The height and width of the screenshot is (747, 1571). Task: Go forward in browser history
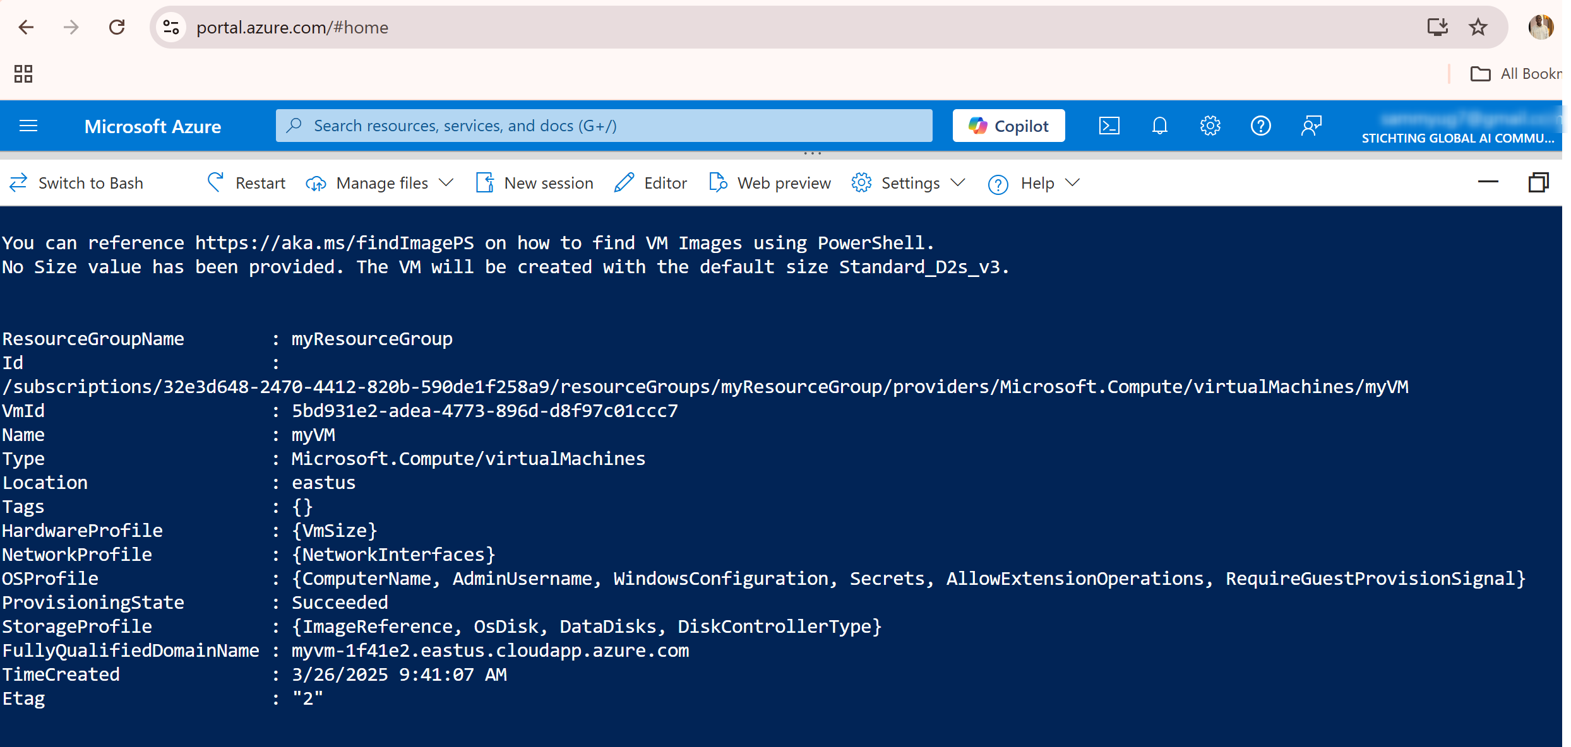pos(71,27)
